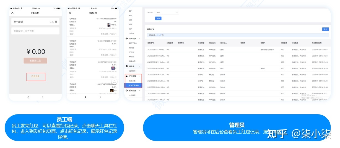The width and height of the screenshot is (340, 148).
Task: Collapse the 红包管理 menu section
Action: click(139, 76)
